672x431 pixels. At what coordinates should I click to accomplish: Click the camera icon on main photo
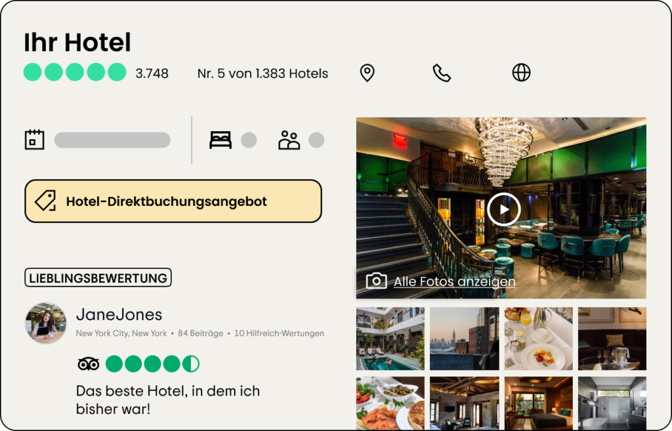point(376,281)
